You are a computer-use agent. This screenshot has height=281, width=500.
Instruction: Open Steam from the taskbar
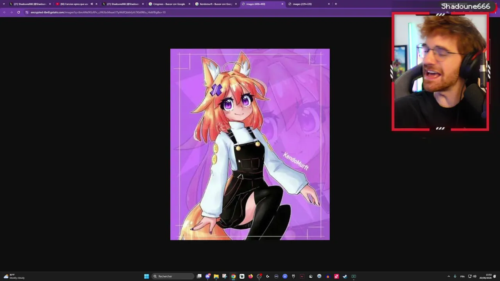[x=345, y=276]
